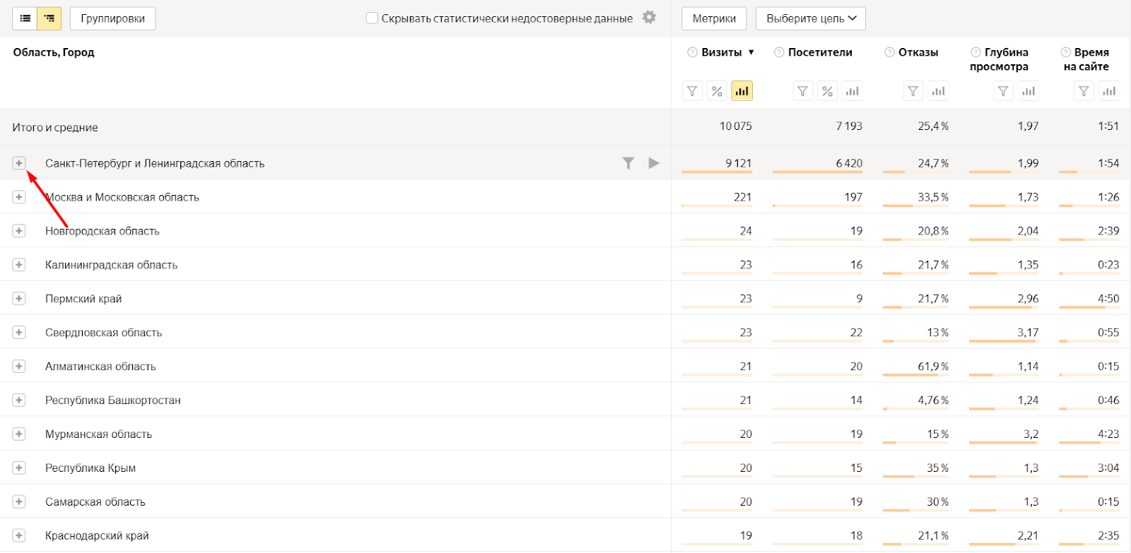This screenshot has height=553, width=1131.
Task: Expand Алматинская область row
Action: (x=19, y=367)
